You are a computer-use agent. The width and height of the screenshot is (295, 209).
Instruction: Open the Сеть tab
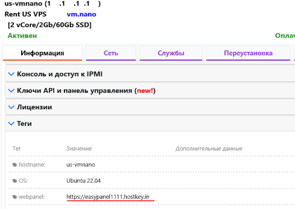coord(111,53)
